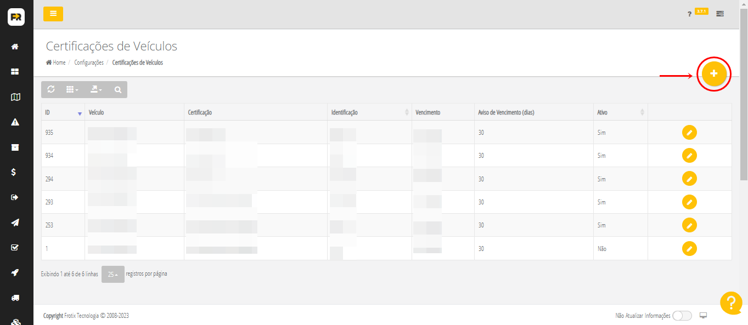
Task: Click the refresh table icon
Action: pos(51,89)
